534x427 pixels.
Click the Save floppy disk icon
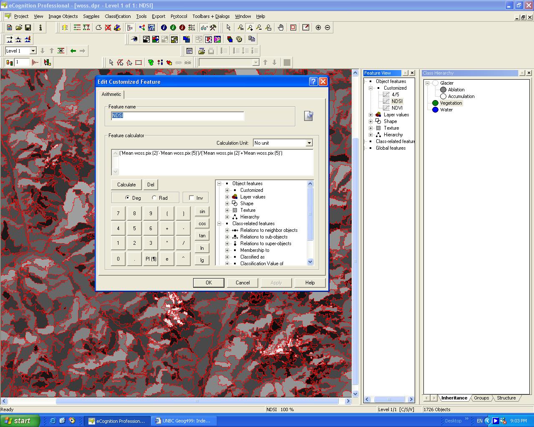[28, 27]
